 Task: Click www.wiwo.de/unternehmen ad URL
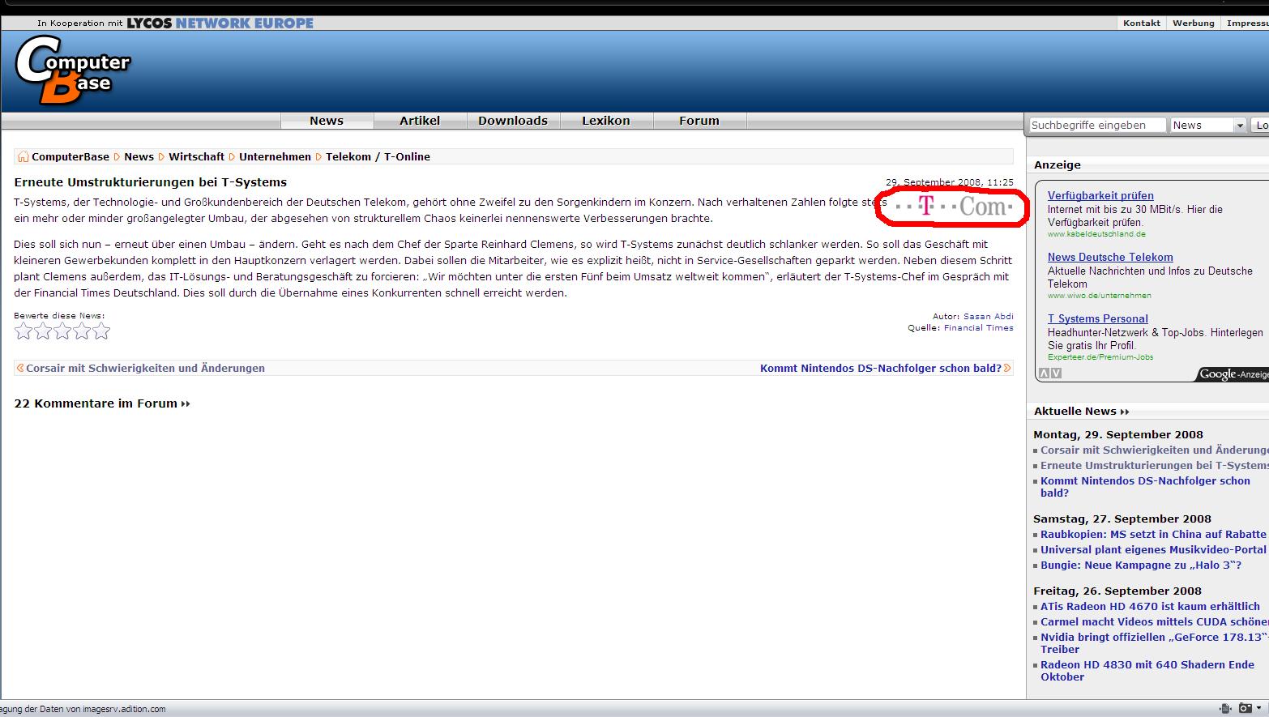click(x=1098, y=296)
